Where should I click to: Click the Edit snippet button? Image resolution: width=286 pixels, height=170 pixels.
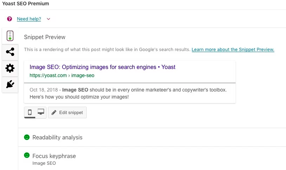(67, 113)
